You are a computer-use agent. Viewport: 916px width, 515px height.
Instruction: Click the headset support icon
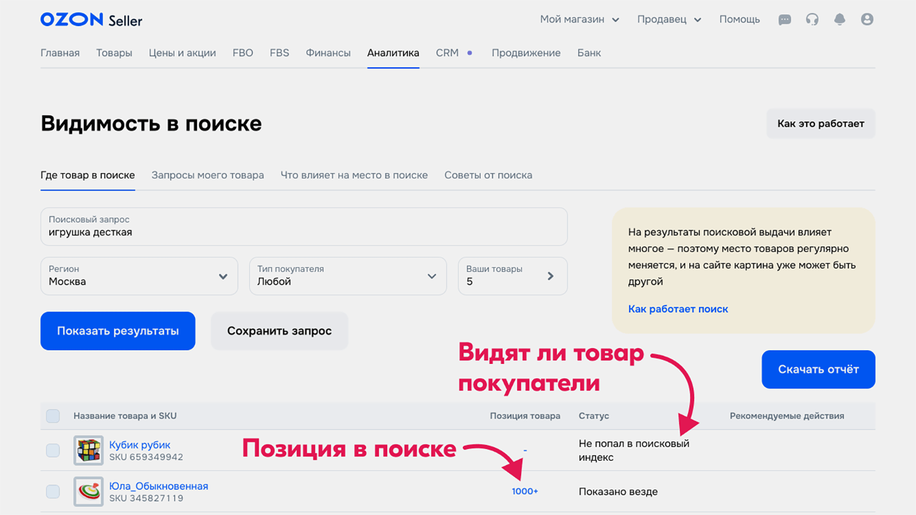click(x=812, y=20)
